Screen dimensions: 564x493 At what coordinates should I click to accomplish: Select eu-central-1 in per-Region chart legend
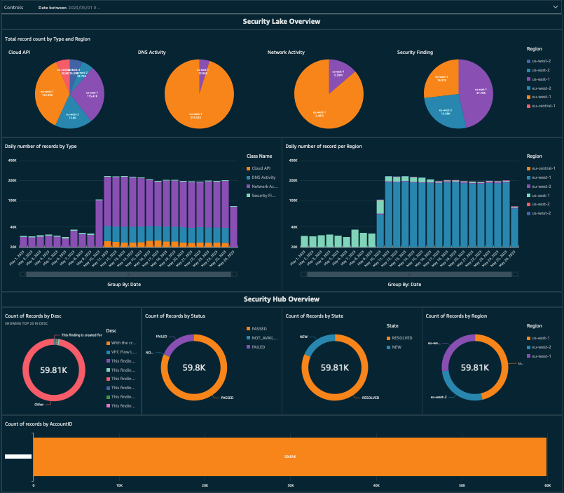542,167
